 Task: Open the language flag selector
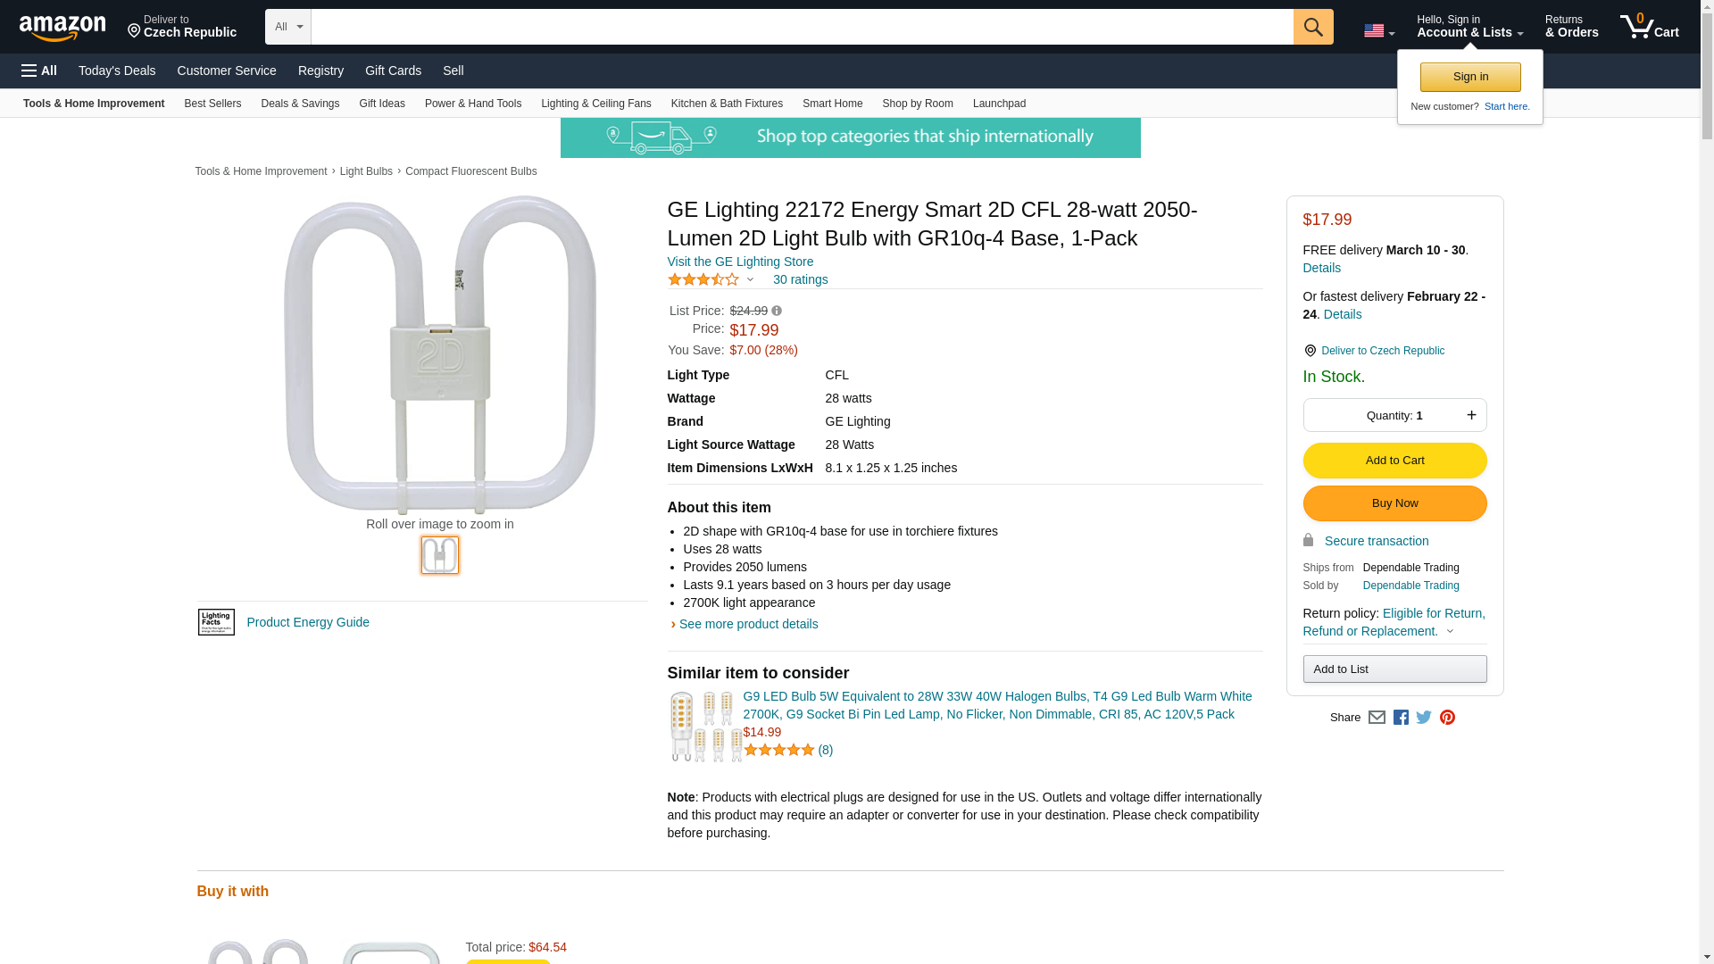click(1378, 31)
